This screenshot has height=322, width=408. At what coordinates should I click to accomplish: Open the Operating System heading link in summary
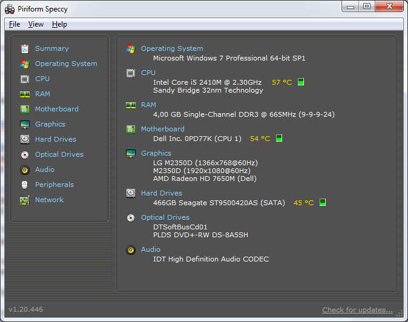tap(172, 48)
